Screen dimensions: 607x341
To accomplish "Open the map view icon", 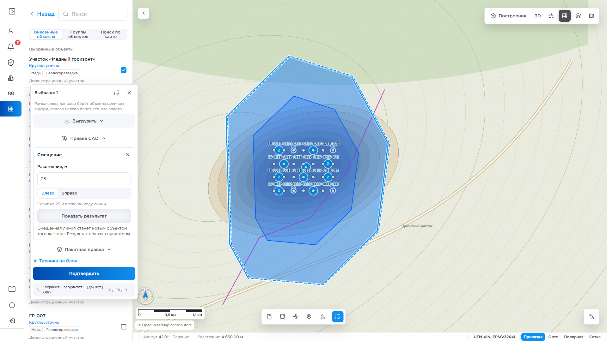I will pos(592,16).
